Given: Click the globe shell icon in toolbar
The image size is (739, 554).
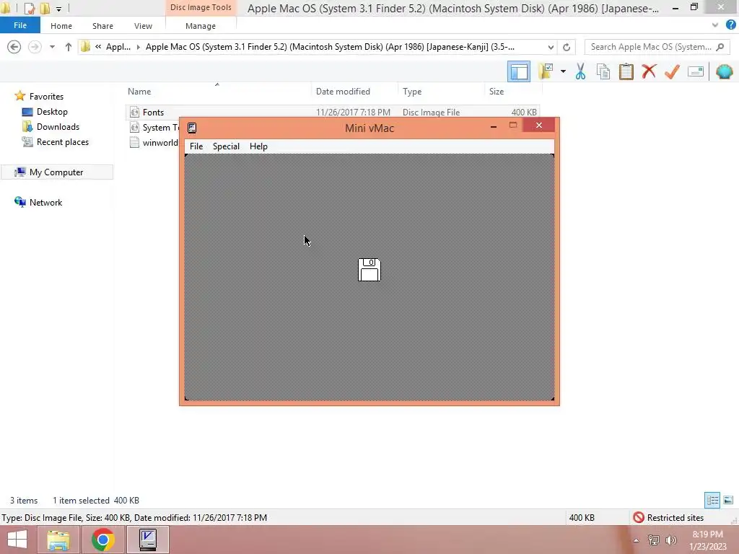Looking at the screenshot, I should click(724, 71).
